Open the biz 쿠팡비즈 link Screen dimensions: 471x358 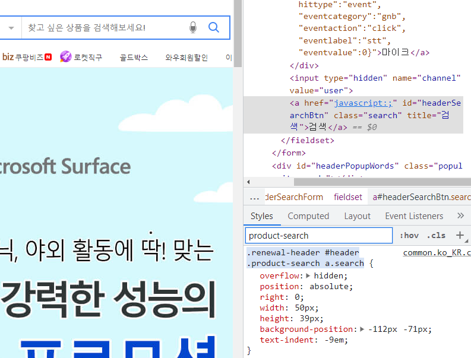point(27,57)
